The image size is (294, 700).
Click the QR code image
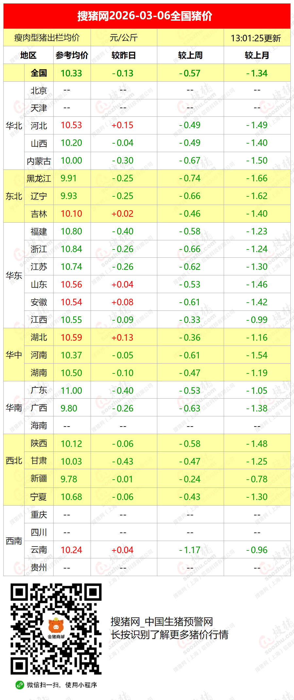pos(56,629)
